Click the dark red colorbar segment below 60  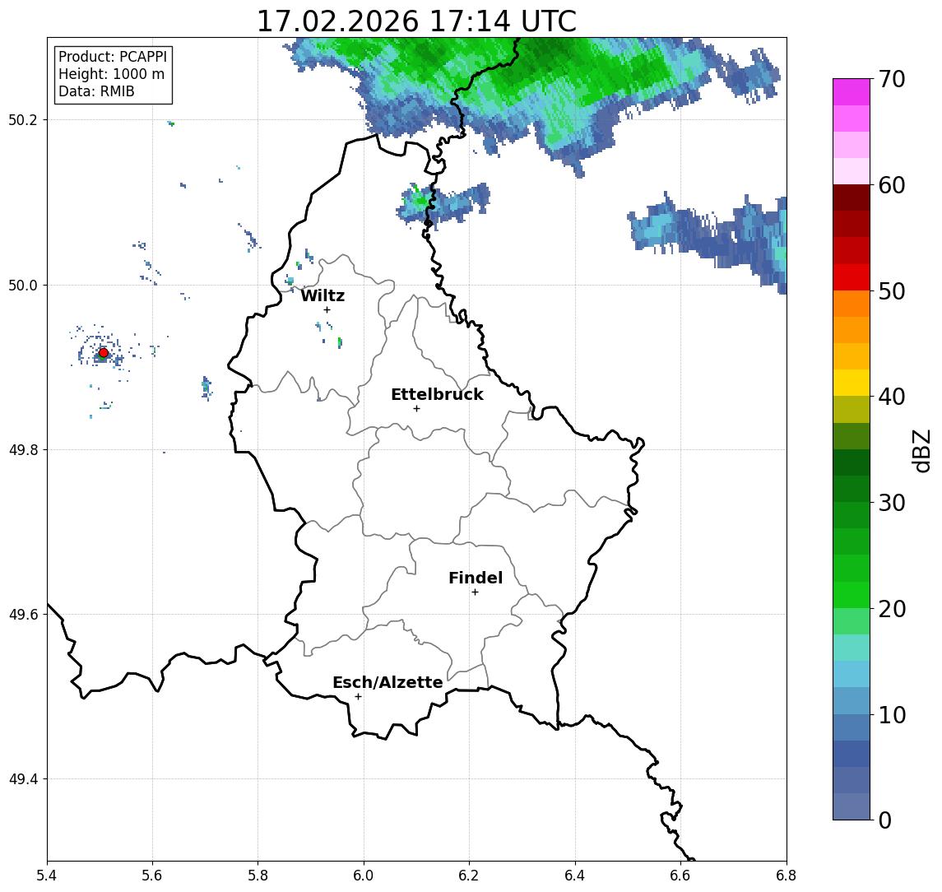pyautogui.click(x=852, y=197)
